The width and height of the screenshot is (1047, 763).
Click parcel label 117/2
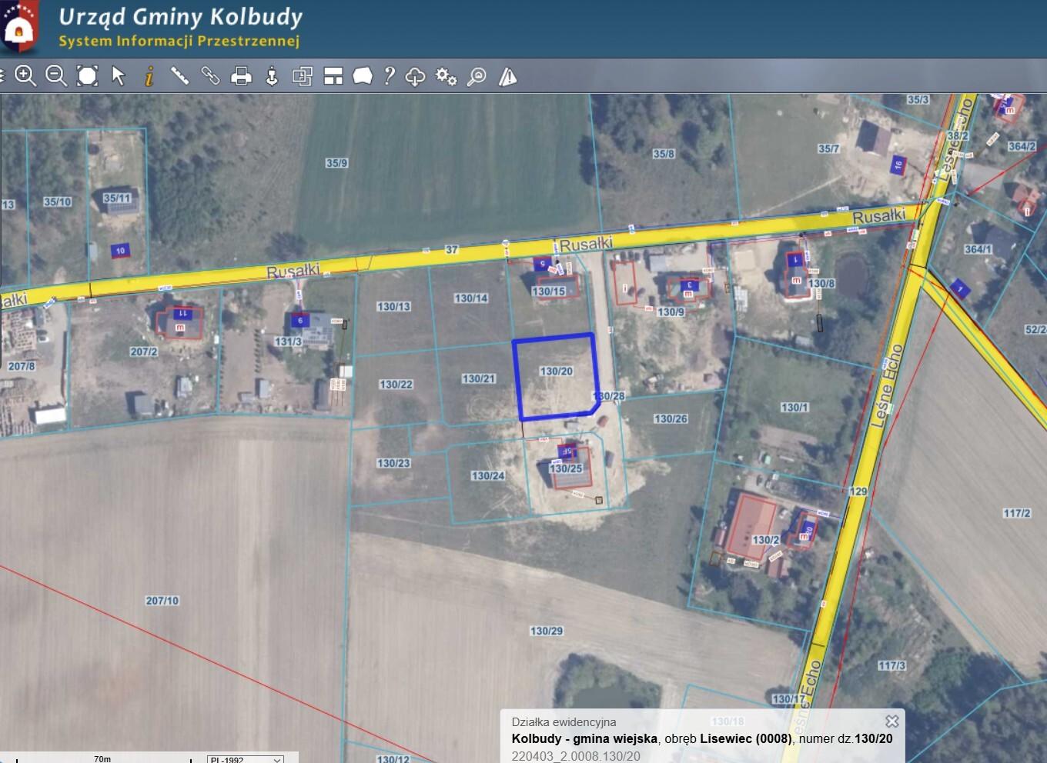pos(1016,513)
